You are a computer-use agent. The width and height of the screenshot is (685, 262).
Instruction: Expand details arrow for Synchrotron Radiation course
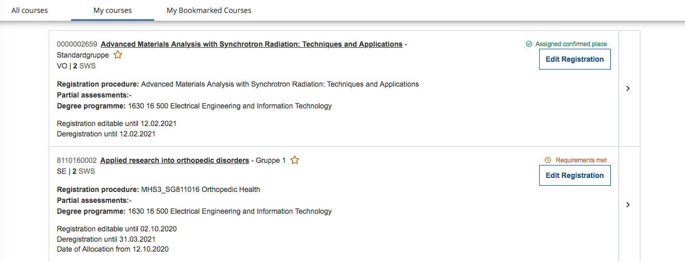(x=628, y=89)
